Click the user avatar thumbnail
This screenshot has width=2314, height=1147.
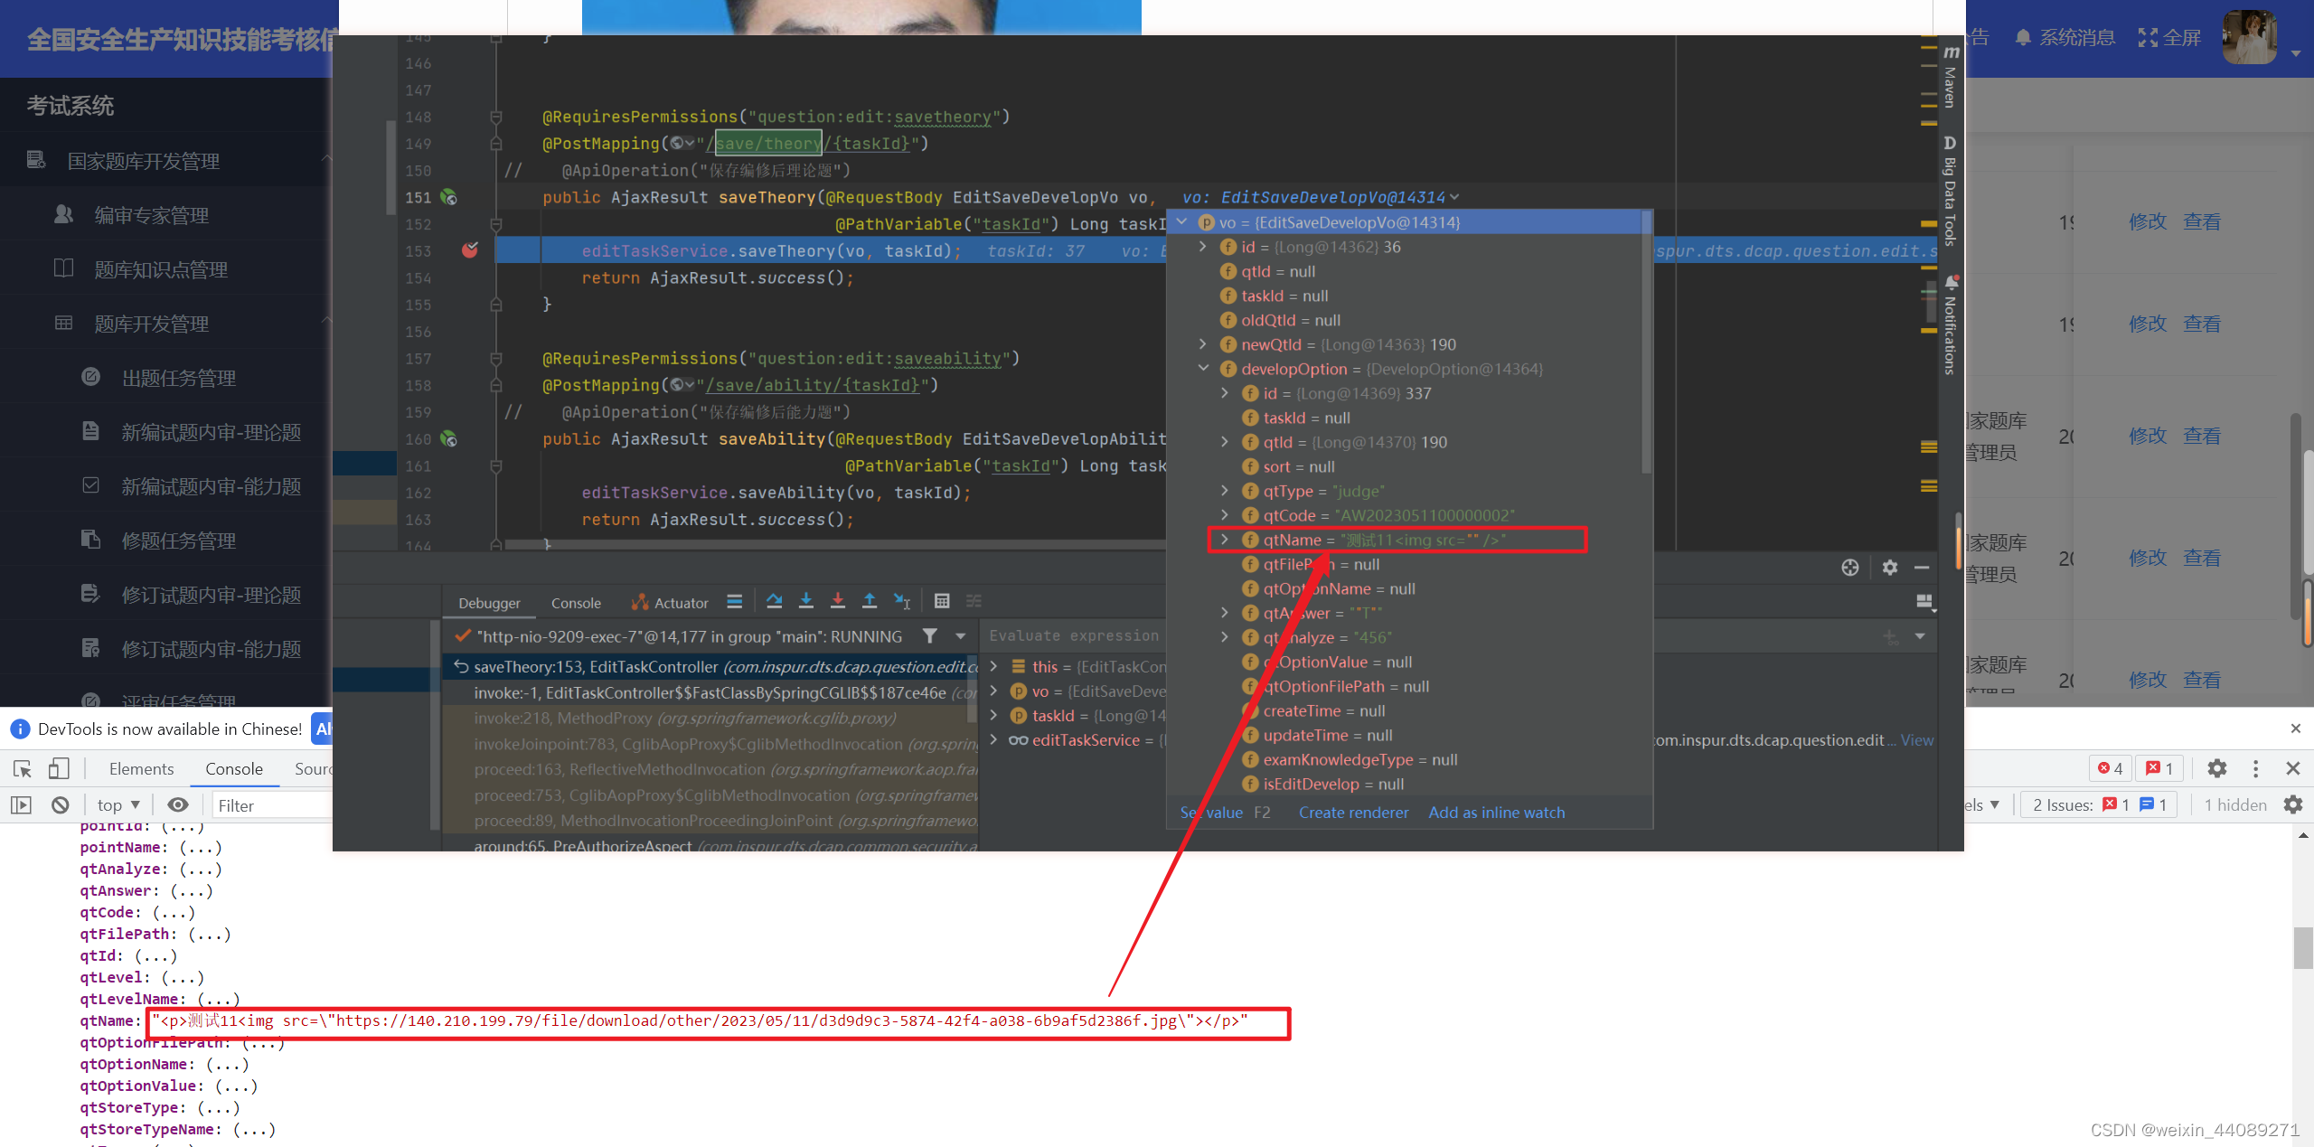click(x=2249, y=38)
